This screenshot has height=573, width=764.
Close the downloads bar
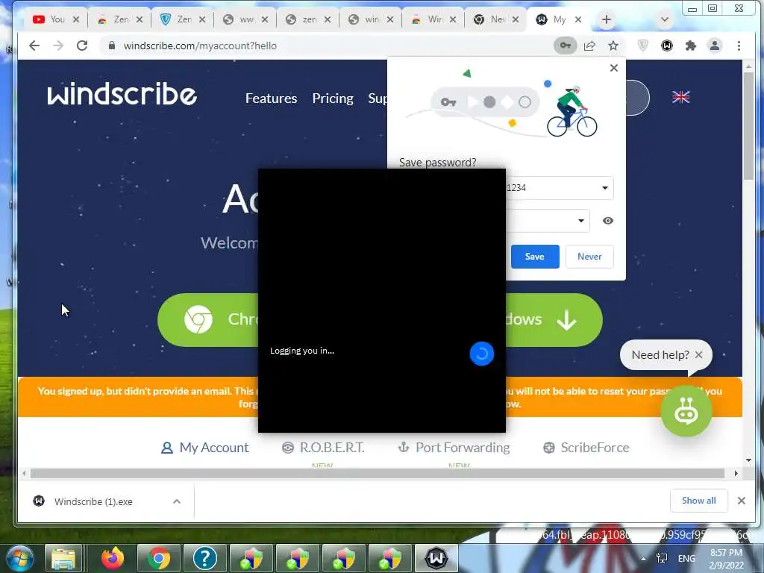tap(741, 501)
